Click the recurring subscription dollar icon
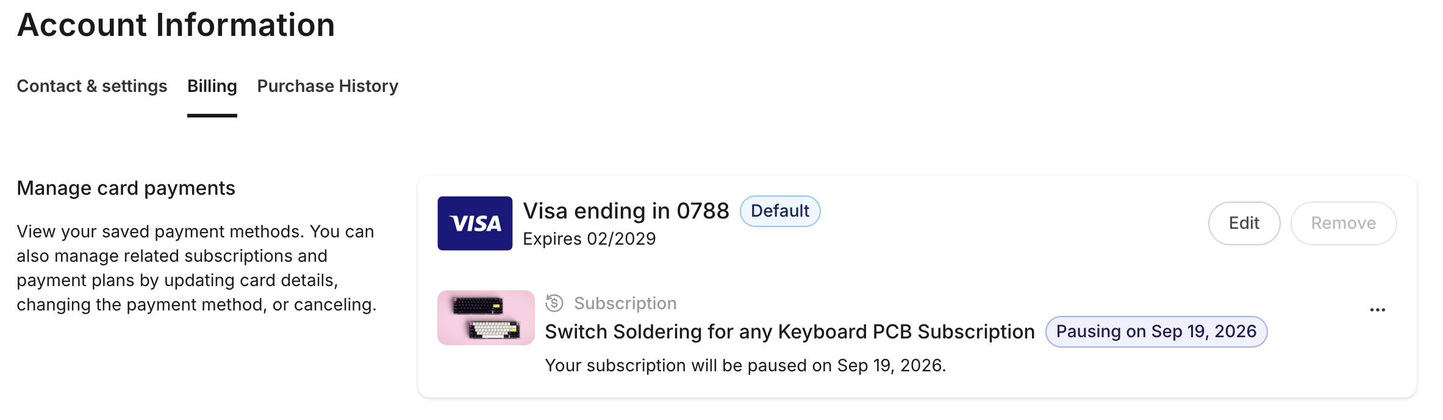1443x420 pixels. coord(554,303)
